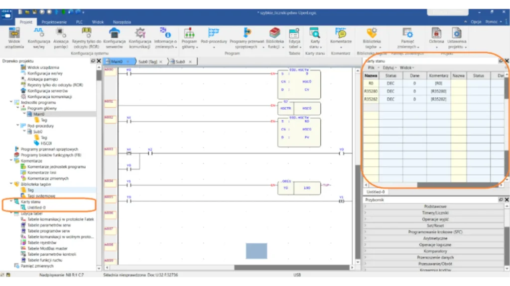Viewport: 510px width, 286px height.
Task: Switch to the PLC ribbon tab
Action: pos(79,22)
